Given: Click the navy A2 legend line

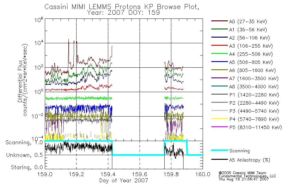Looking at the screenshot, I should pos(220,37).
